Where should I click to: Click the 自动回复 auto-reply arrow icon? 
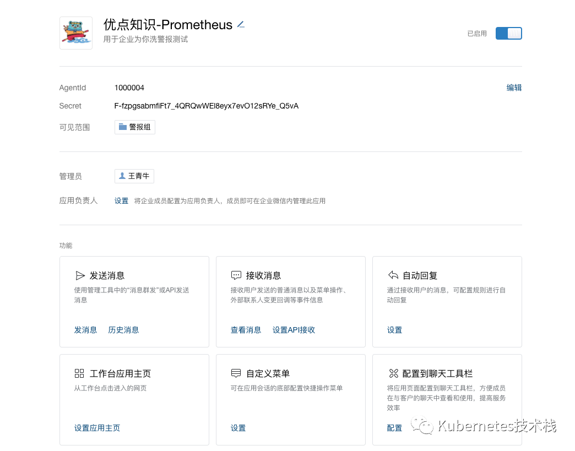393,275
